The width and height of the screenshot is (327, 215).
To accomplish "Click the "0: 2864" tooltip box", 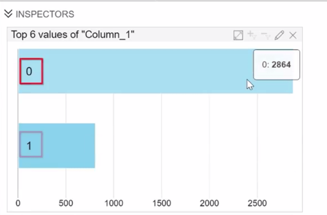I will (276, 64).
